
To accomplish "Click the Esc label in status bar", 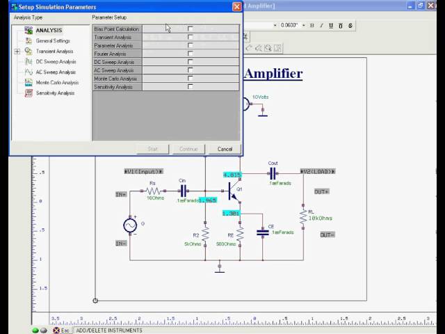I will point(65,331).
